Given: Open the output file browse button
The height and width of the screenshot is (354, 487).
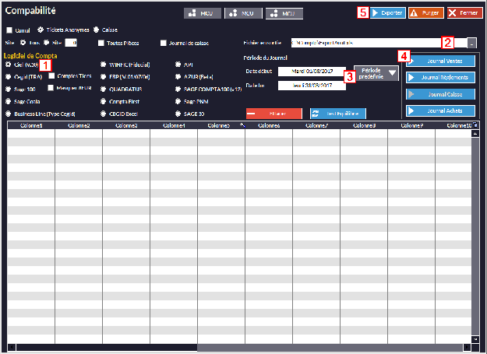Looking at the screenshot, I should pyautogui.click(x=472, y=44).
